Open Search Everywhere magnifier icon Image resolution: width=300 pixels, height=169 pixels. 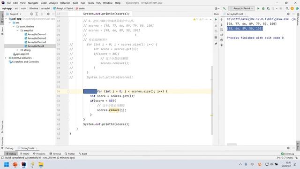(287, 8)
